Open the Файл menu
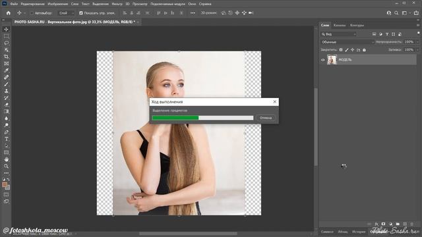Screen dimensions: 422x237 (x=14, y=4)
